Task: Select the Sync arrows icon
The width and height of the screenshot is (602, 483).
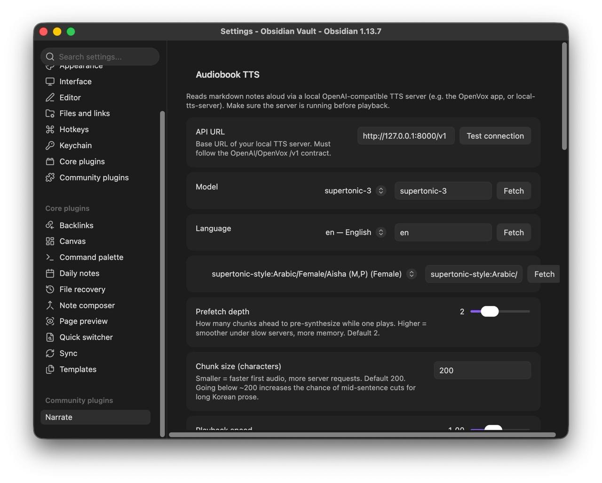Action: click(x=50, y=353)
